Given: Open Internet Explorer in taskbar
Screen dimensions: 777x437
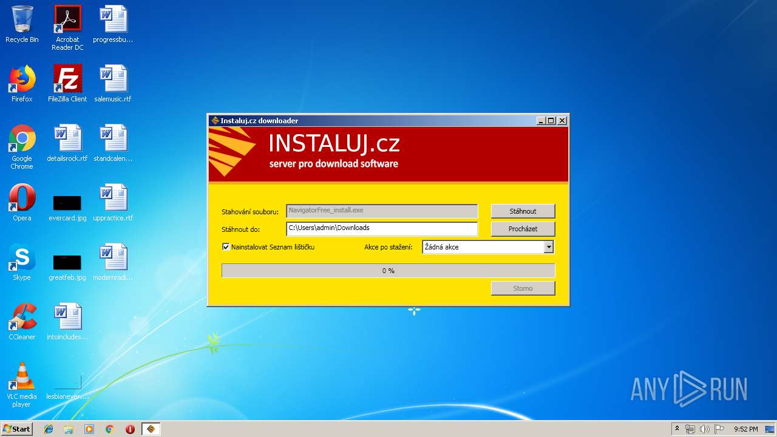Looking at the screenshot, I should pos(49,429).
